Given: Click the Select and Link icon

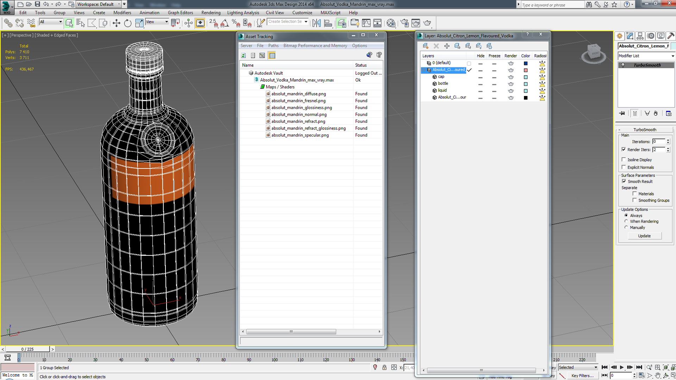Looking at the screenshot, I should (x=8, y=23).
